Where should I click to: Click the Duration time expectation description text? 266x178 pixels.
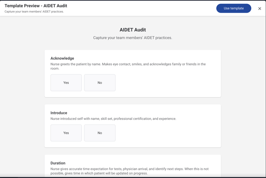pos(130,171)
